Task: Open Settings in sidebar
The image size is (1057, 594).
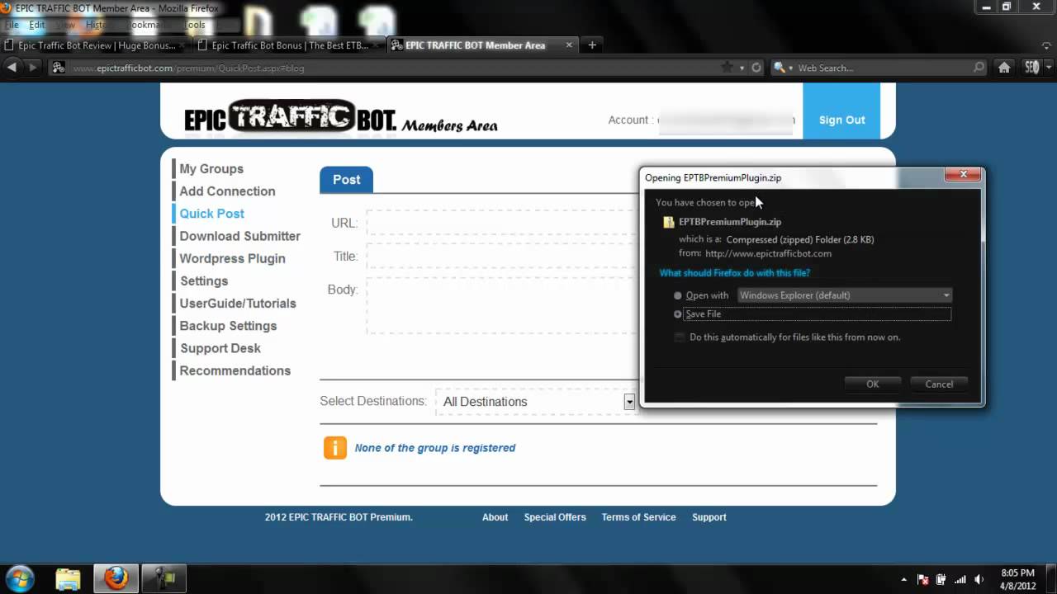Action: 204,281
